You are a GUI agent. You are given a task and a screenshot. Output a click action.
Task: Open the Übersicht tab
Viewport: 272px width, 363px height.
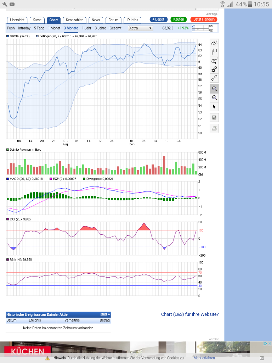[17, 20]
